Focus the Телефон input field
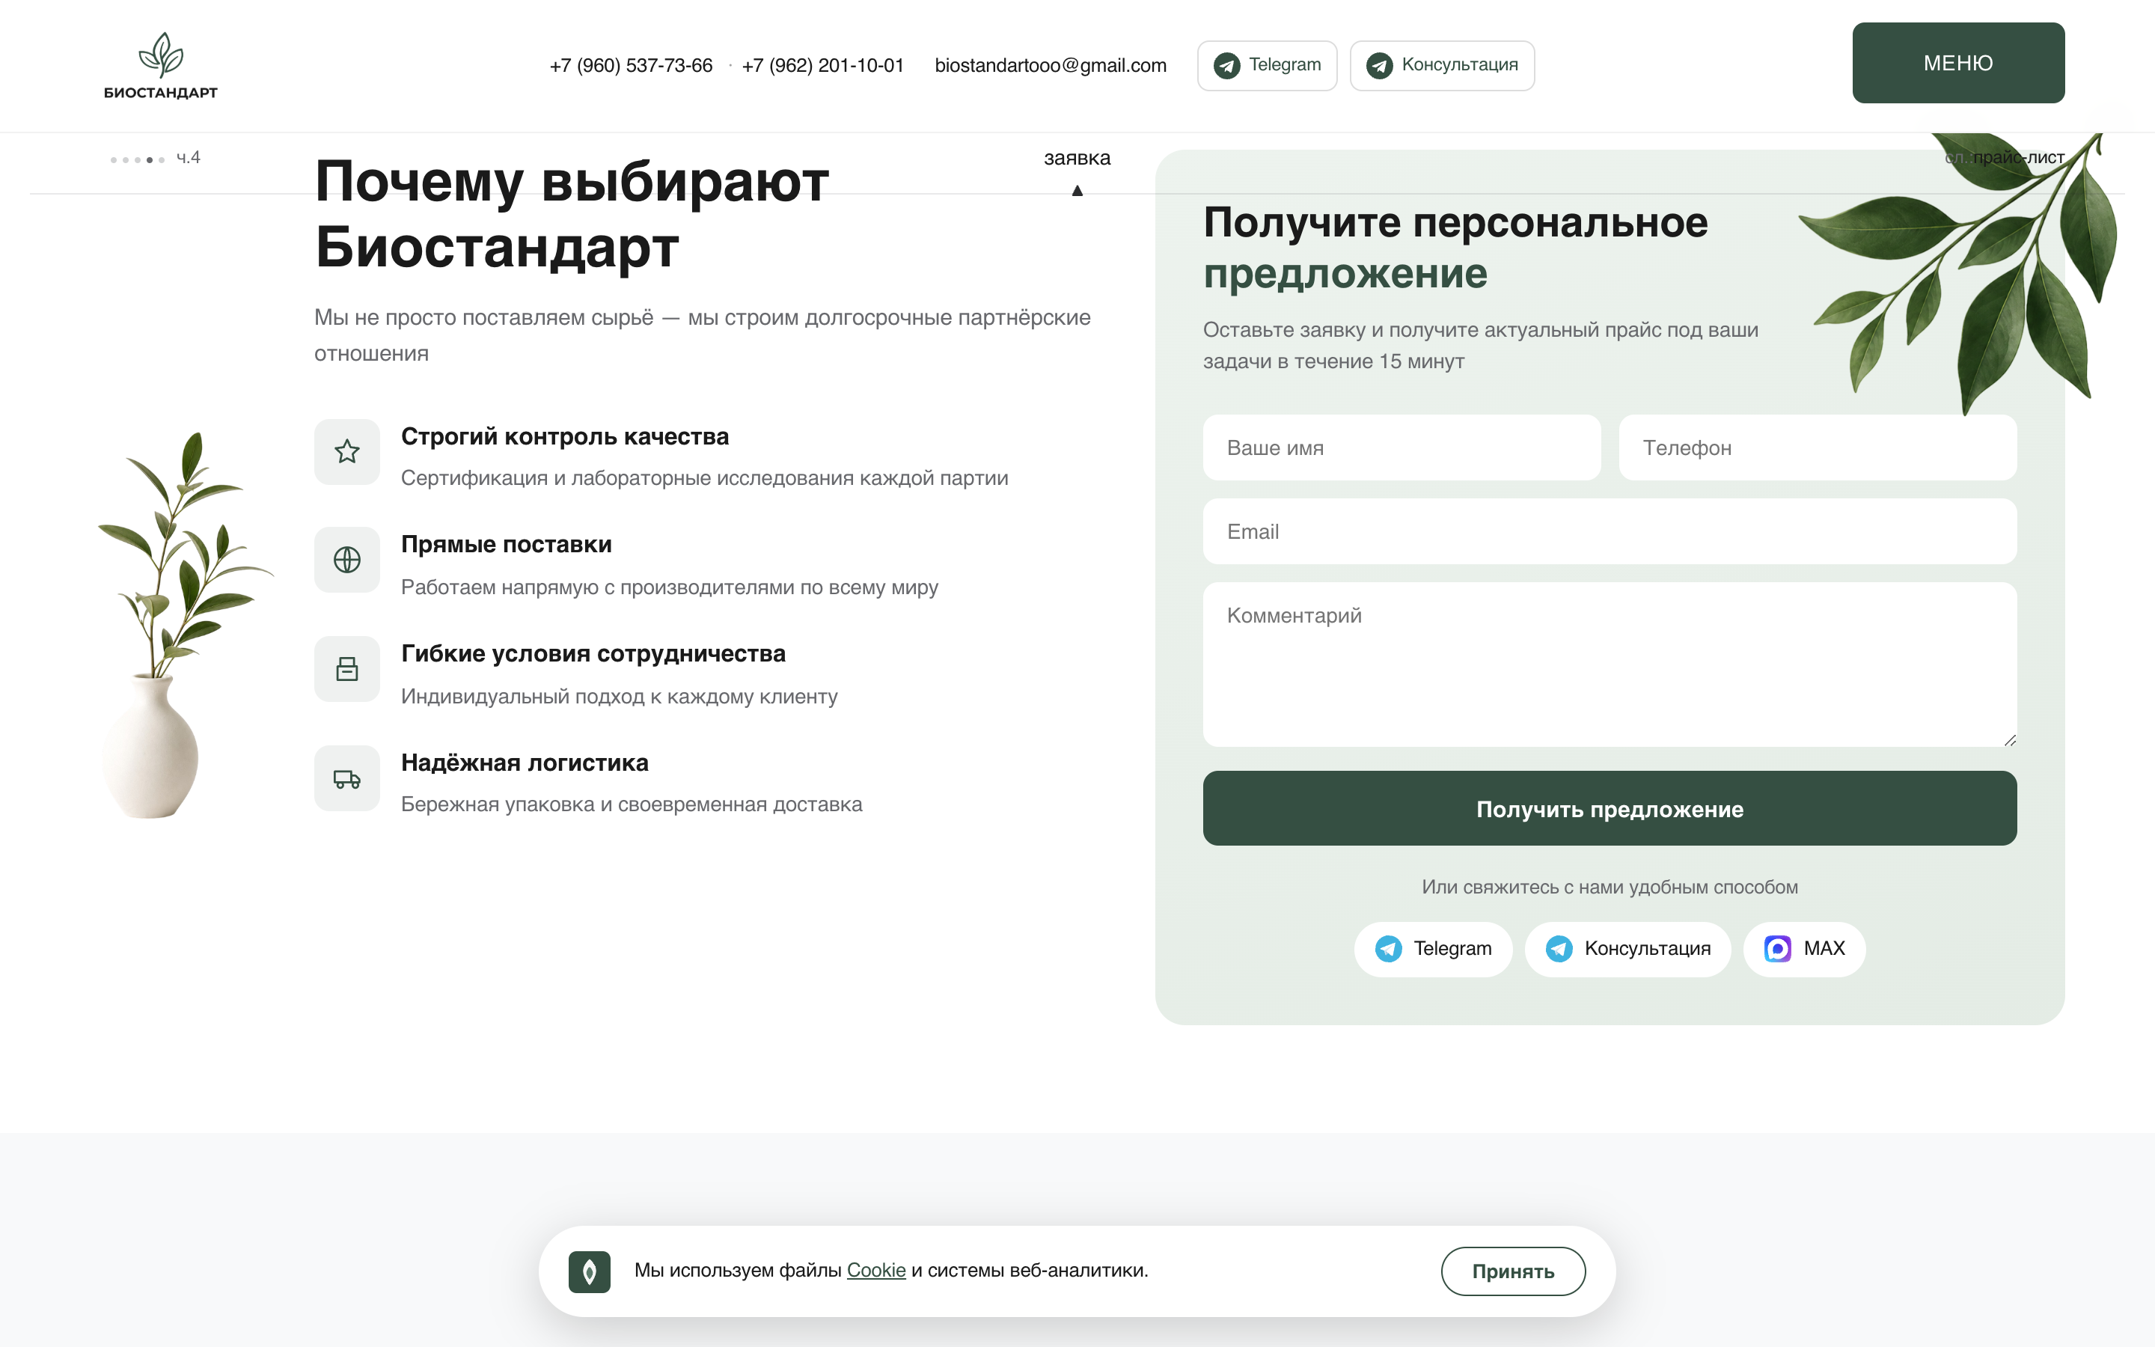This screenshot has width=2155, height=1347. tap(1817, 448)
